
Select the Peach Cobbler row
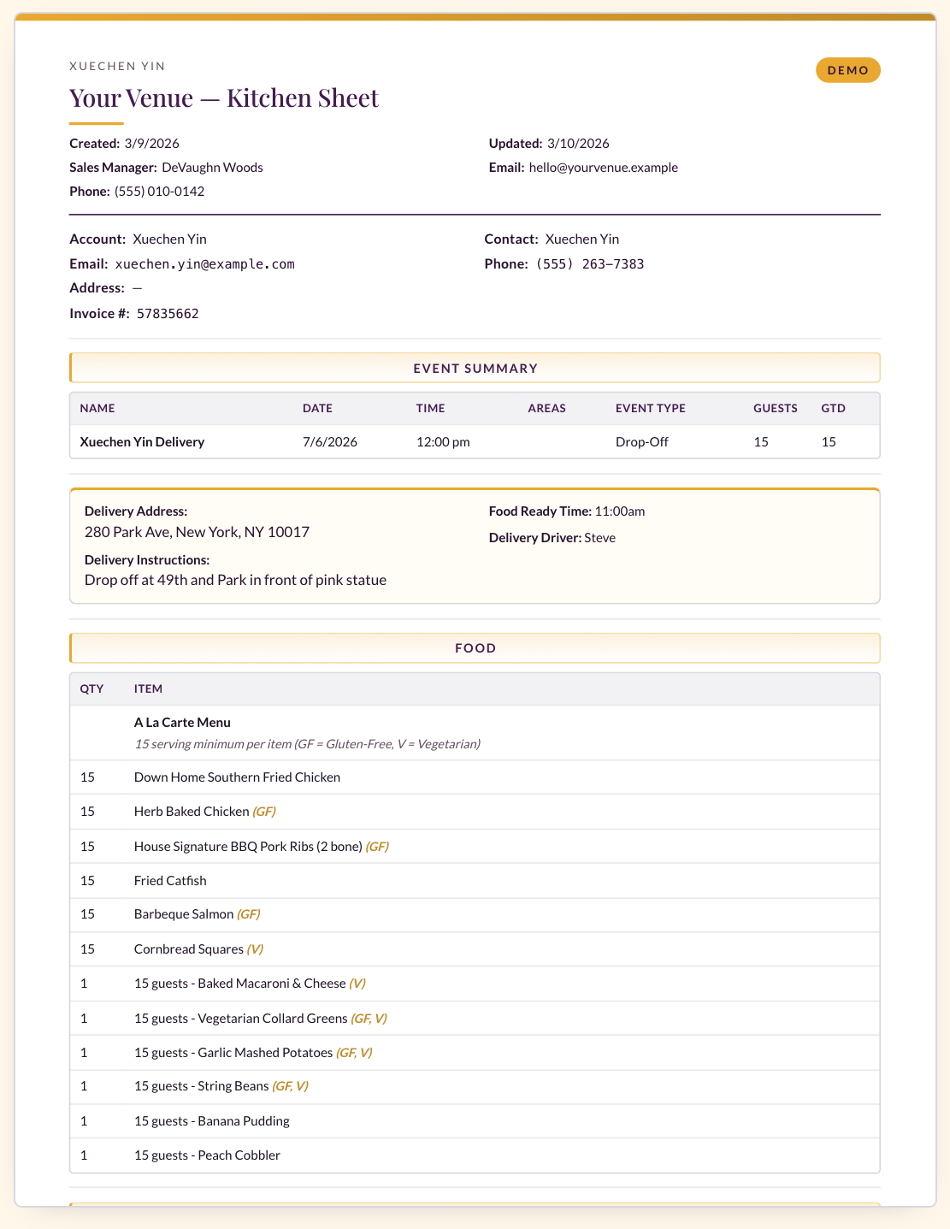pyautogui.click(x=475, y=1155)
